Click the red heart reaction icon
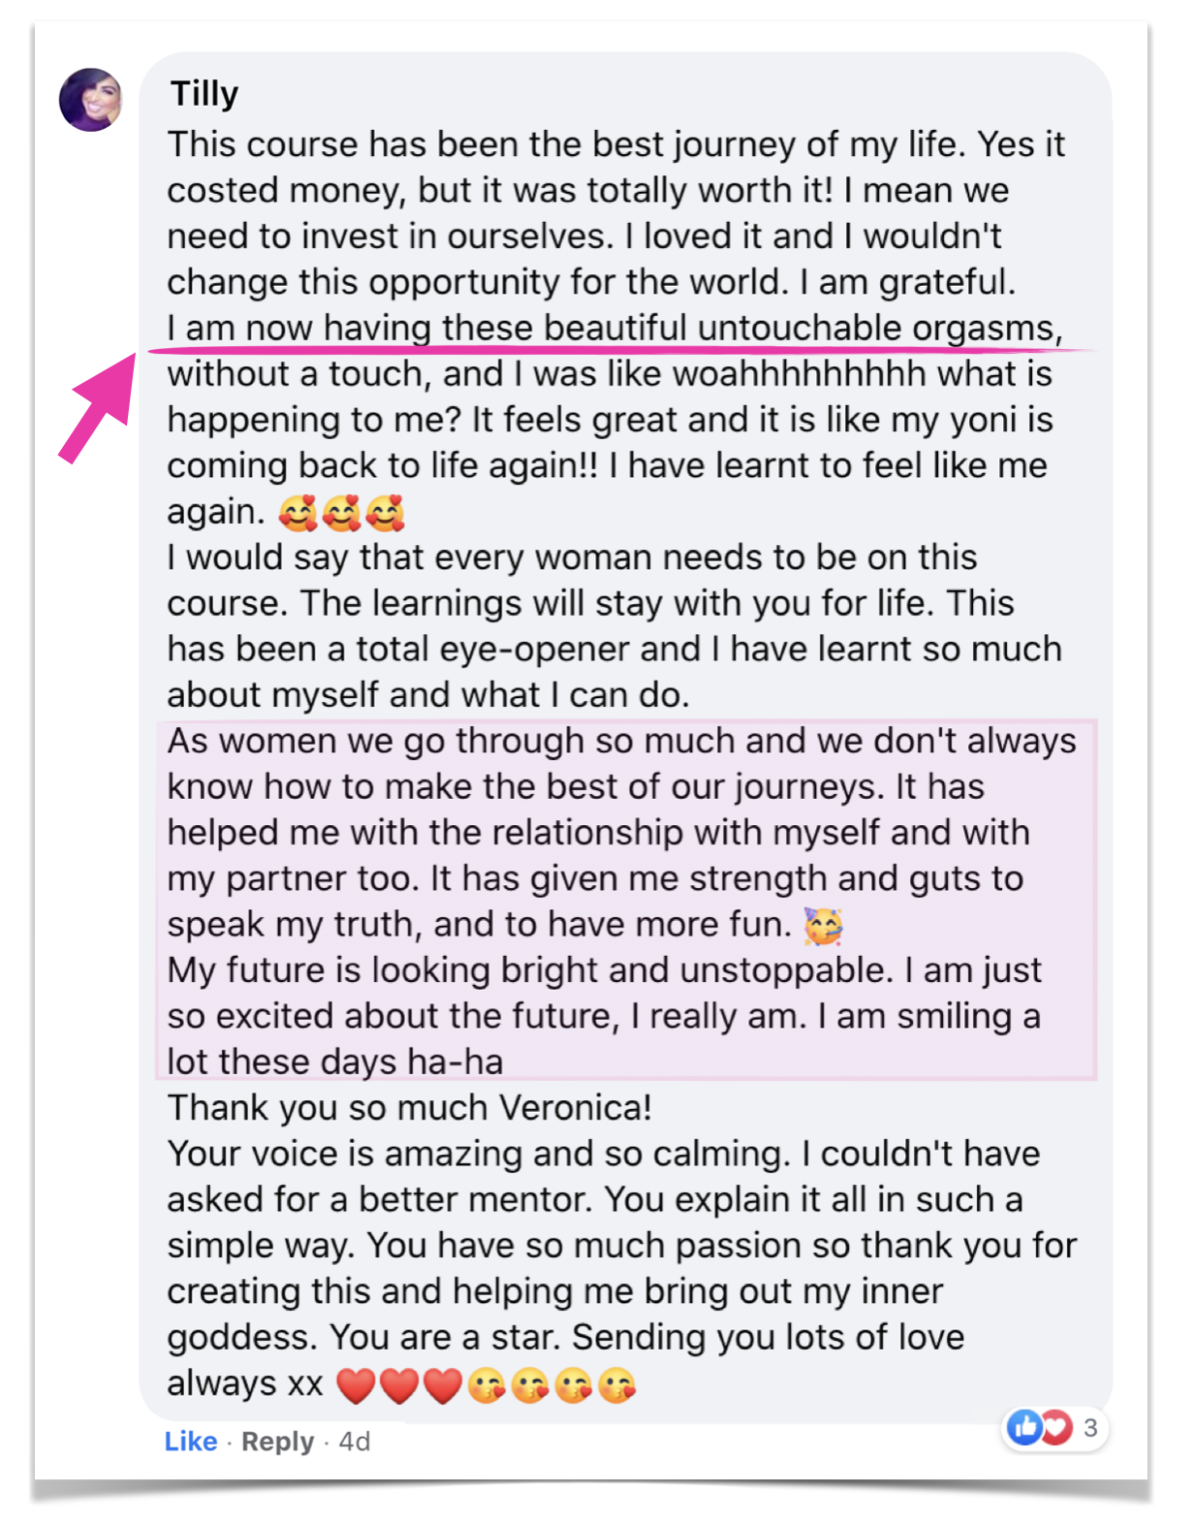The width and height of the screenshot is (1192, 1524). pyautogui.click(x=1056, y=1427)
